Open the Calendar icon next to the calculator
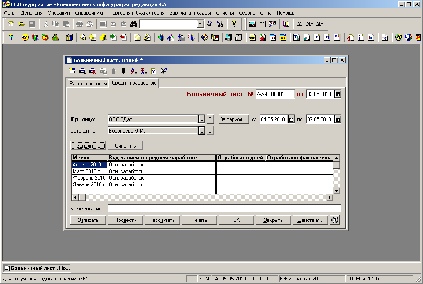Image resolution: width=423 pixels, height=284 pixels. pyautogui.click(x=262, y=24)
